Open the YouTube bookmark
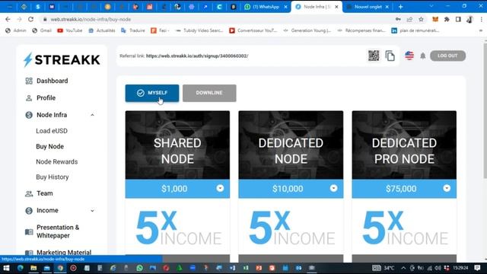Viewport: 487px width, 274px height. click(70, 30)
